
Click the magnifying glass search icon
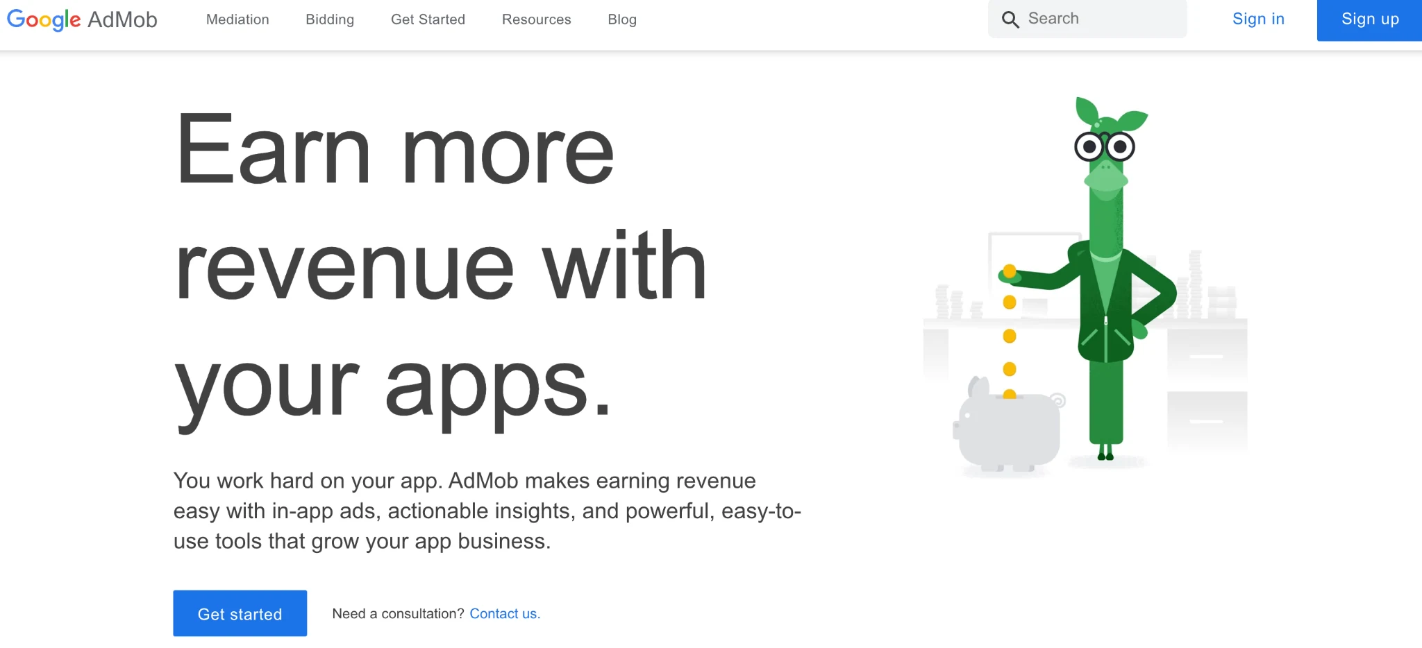coord(1010,19)
